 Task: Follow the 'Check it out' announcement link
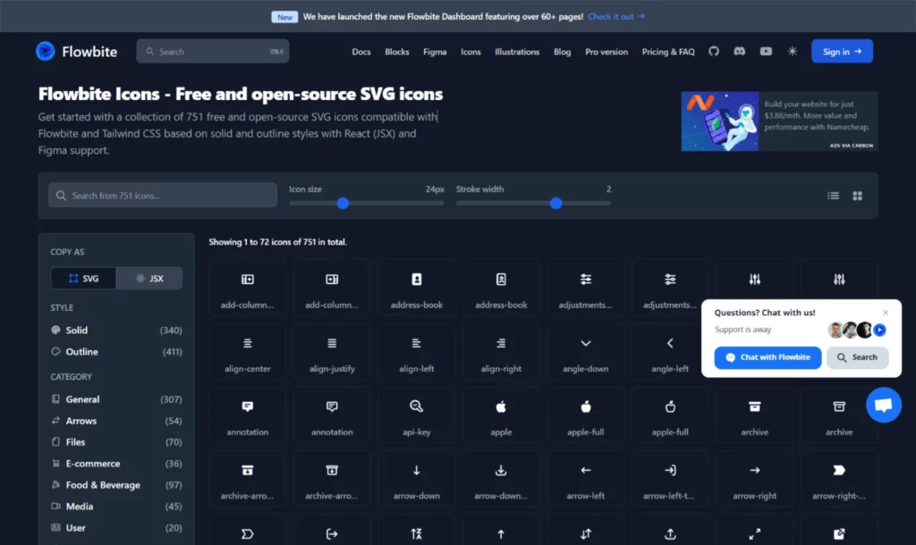616,16
